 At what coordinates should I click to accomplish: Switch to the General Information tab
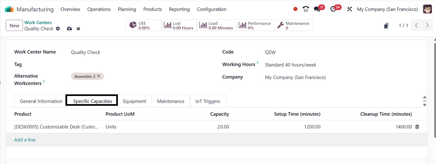click(41, 101)
